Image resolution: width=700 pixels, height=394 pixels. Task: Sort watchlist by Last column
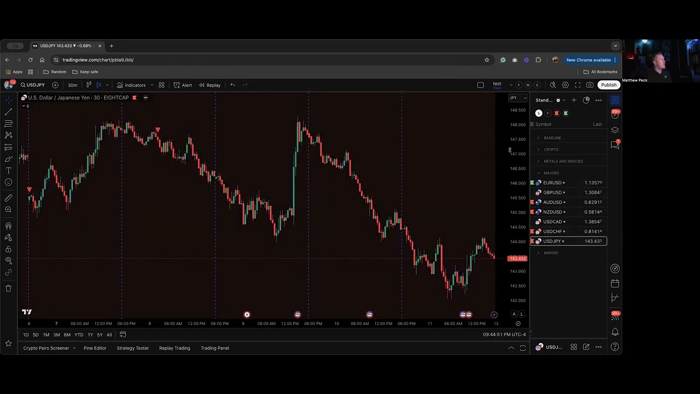click(x=597, y=124)
